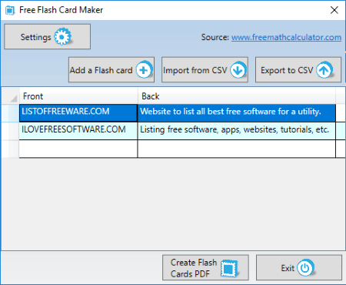Click the stamp icon on Create Flash Cards PDF
Viewport: 346px width, 285px height.
[229, 268]
